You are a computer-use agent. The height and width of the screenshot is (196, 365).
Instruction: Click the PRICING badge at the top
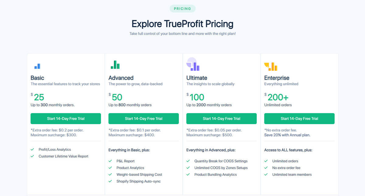tap(182, 9)
